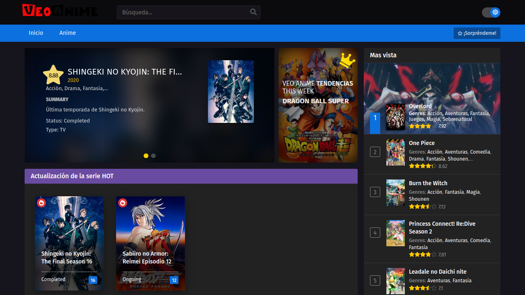
Task: Click the Mas vista heading
Action: click(383, 55)
